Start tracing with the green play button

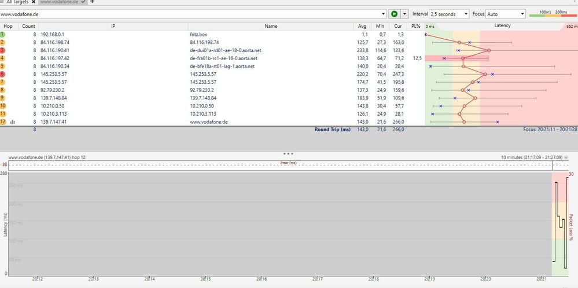tap(394, 14)
